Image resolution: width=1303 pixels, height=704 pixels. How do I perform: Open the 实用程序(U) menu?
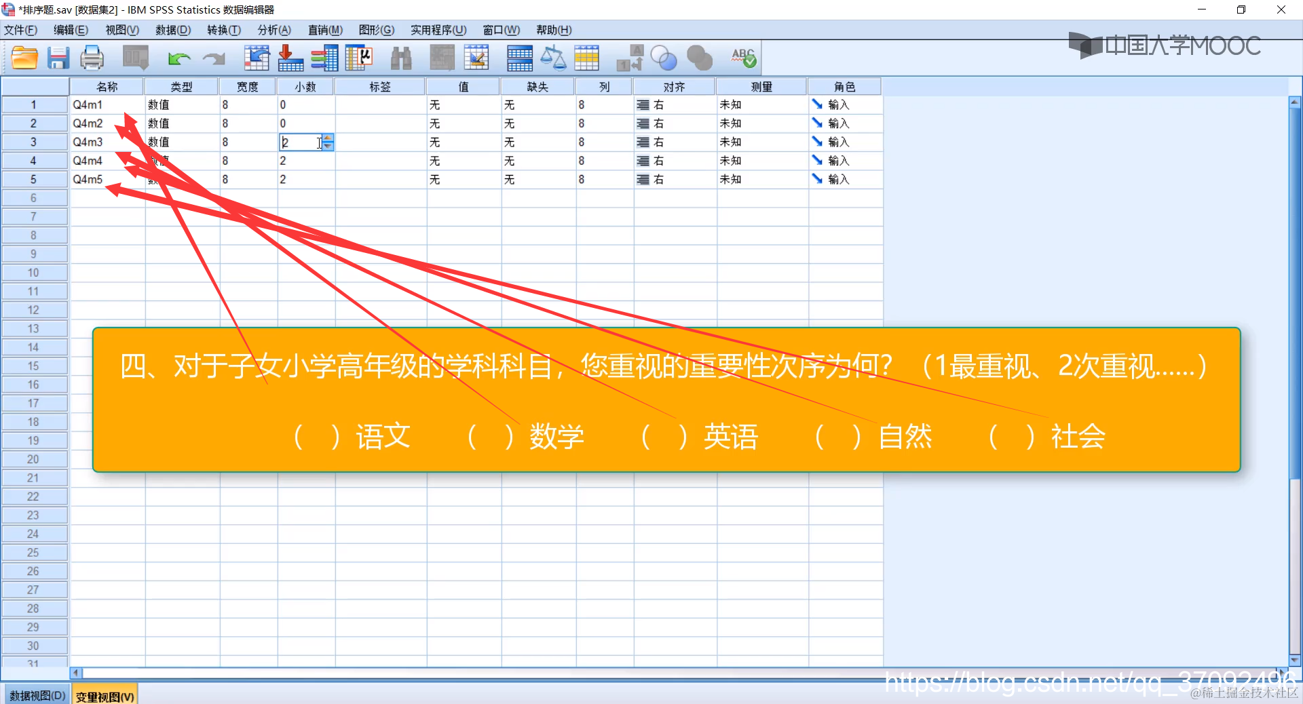438,30
